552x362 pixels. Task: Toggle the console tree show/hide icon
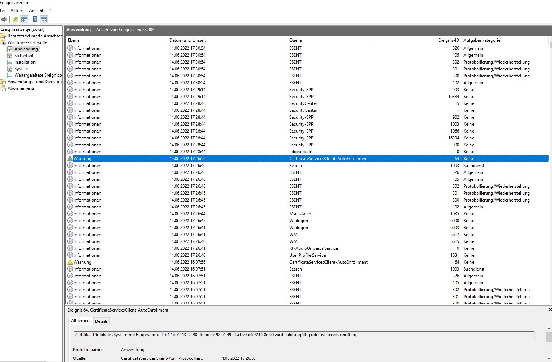tap(24, 19)
